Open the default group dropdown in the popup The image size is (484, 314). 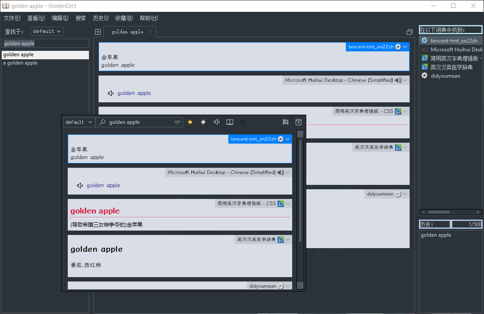click(x=79, y=122)
